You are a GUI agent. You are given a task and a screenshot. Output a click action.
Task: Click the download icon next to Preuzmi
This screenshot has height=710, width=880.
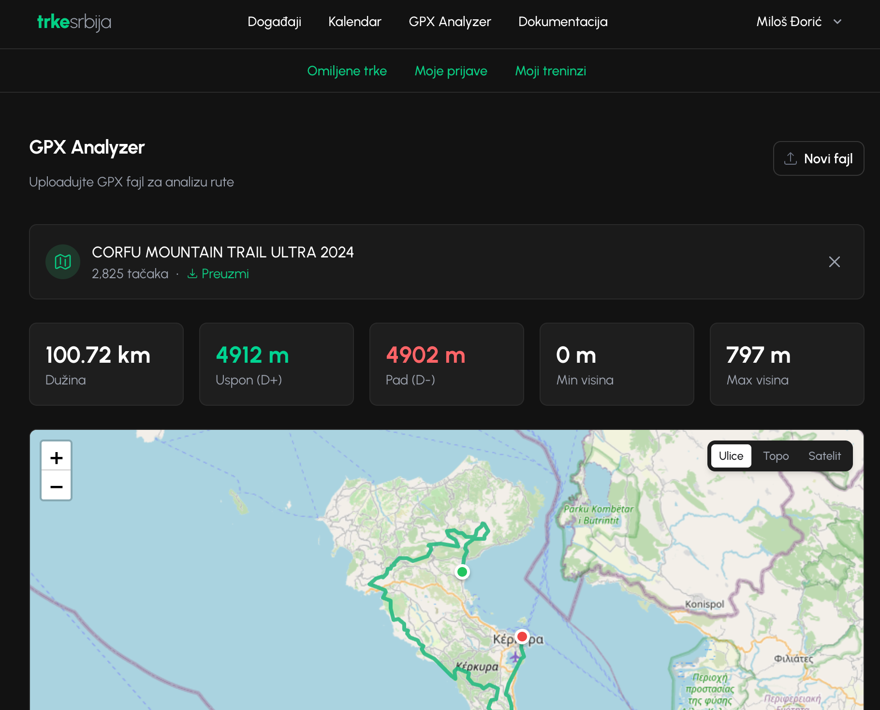192,273
